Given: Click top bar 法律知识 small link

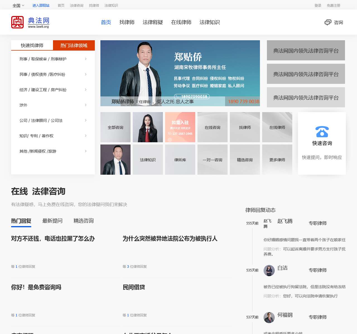Looking at the screenshot, I should click(x=111, y=5).
